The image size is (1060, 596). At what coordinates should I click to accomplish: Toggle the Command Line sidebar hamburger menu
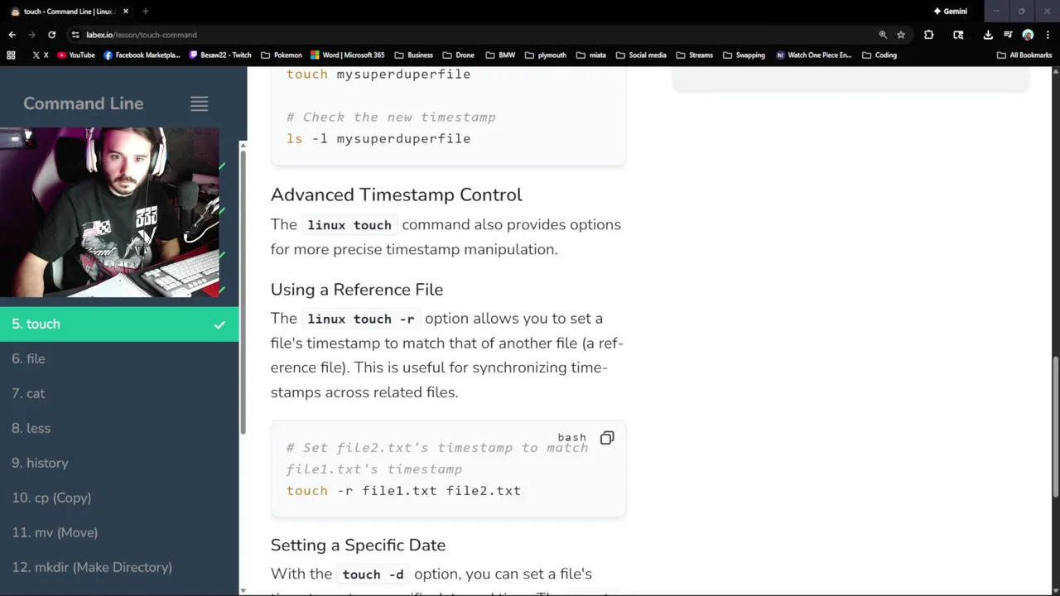coord(199,103)
